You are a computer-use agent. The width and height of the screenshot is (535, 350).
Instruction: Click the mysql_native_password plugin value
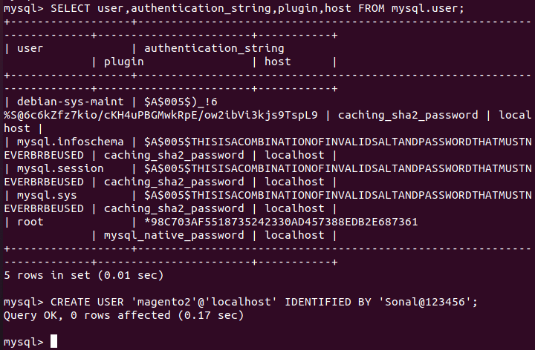pos(174,235)
